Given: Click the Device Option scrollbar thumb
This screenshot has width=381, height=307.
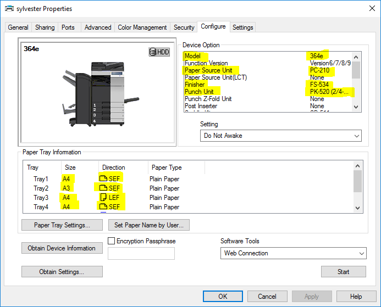Looking at the screenshot, I should 356,70.
